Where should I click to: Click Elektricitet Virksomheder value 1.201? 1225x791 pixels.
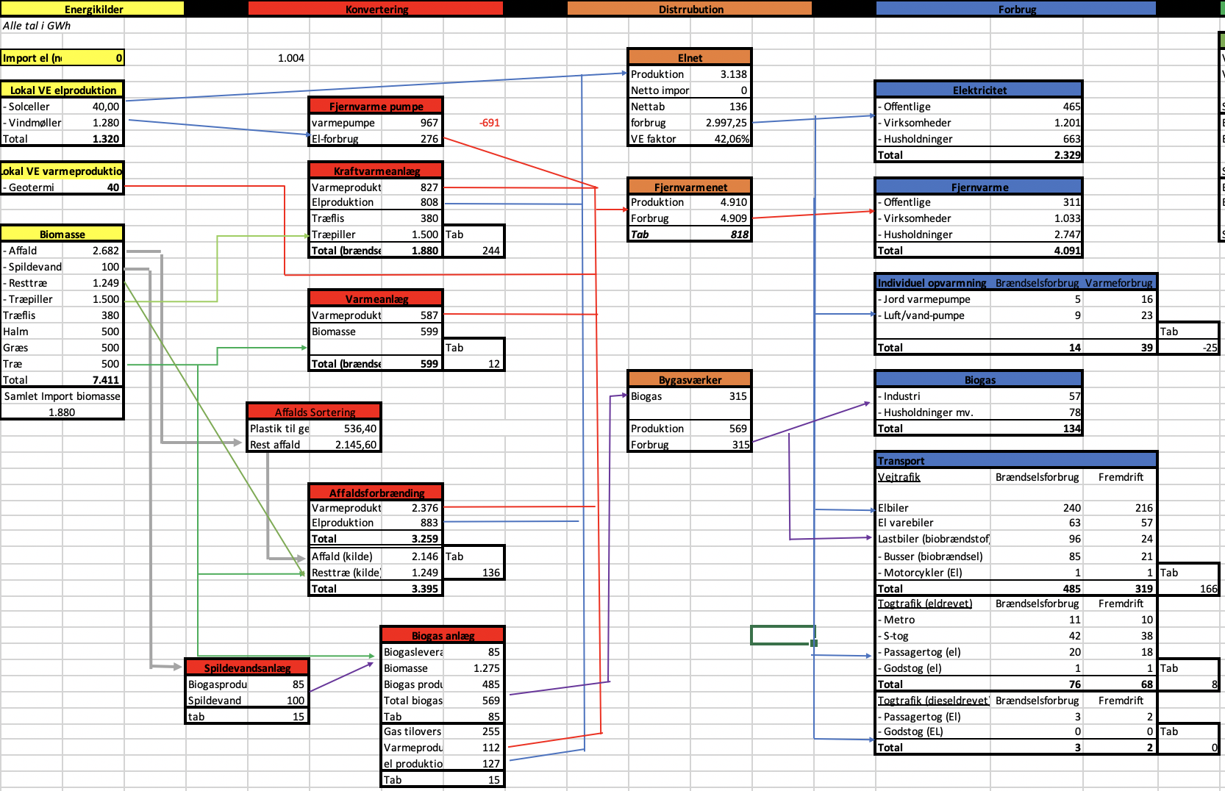(x=1067, y=123)
